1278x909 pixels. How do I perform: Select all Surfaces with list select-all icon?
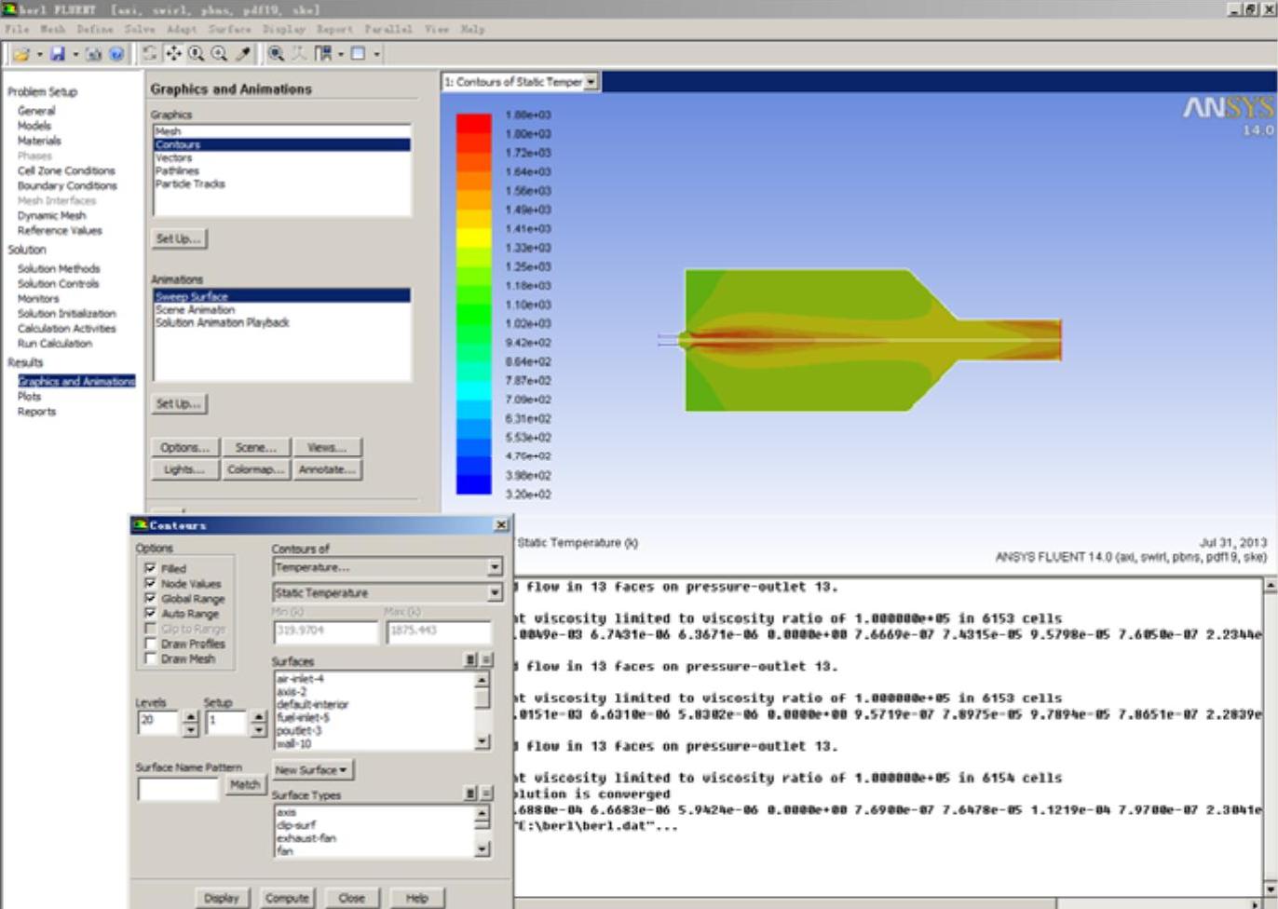[x=470, y=660]
